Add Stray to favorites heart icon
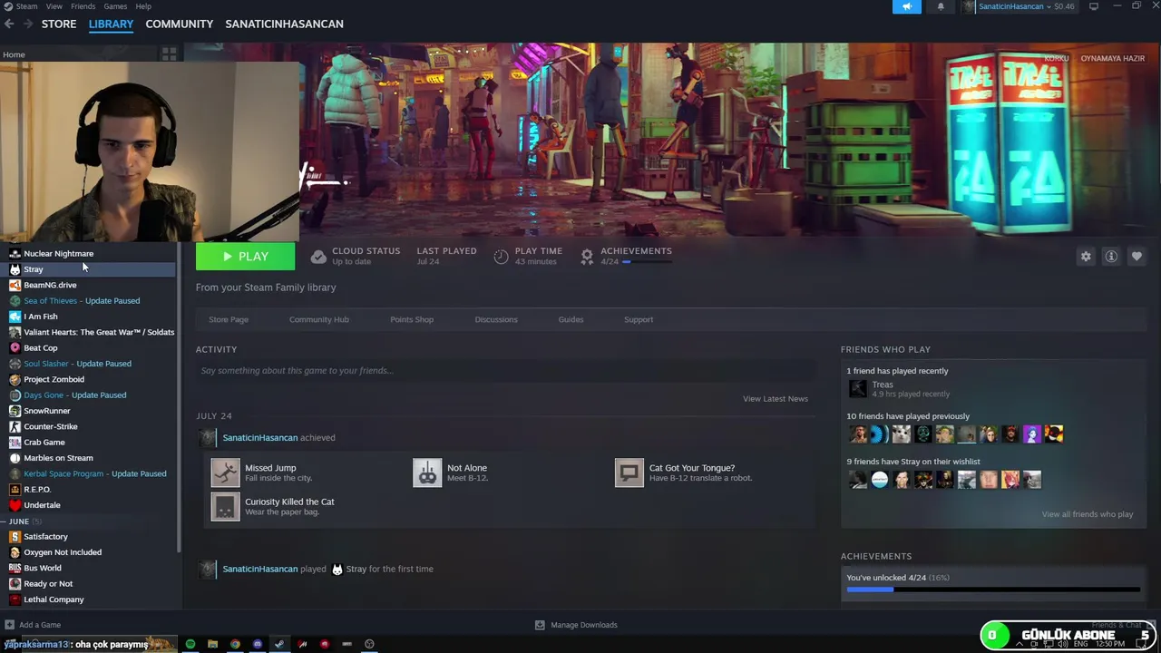Image resolution: width=1161 pixels, height=653 pixels. tap(1137, 257)
